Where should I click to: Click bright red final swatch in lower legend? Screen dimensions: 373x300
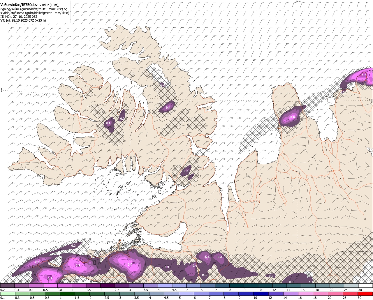[365, 294]
